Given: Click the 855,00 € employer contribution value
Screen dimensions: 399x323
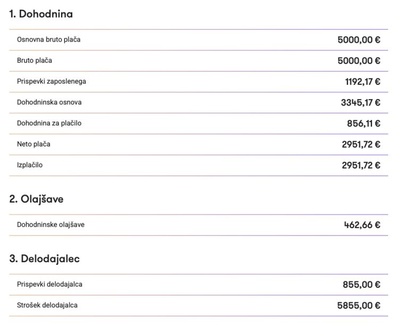Looking at the screenshot, I should click(361, 284).
